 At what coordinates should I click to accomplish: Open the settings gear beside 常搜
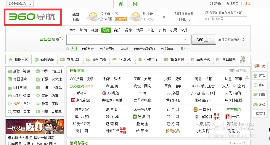click(68, 49)
